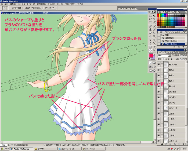Create new snapshot camera icon in History panel

tap(179, 47)
